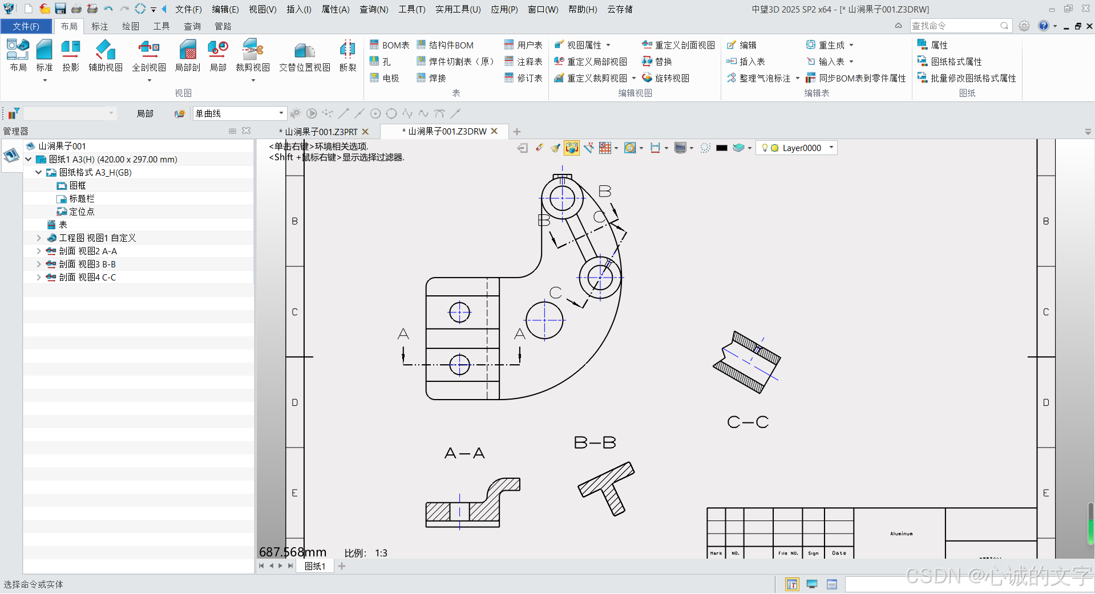Insert a BOM表 table
Image resolution: width=1095 pixels, height=594 pixels.
click(390, 45)
